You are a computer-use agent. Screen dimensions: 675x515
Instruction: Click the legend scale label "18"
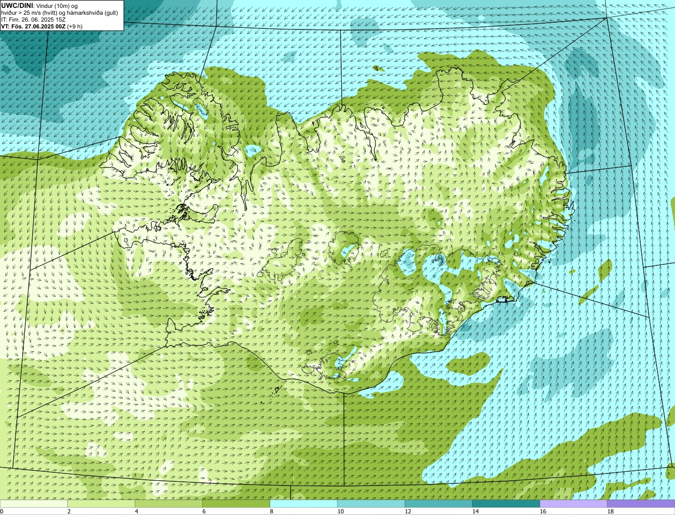611,511
